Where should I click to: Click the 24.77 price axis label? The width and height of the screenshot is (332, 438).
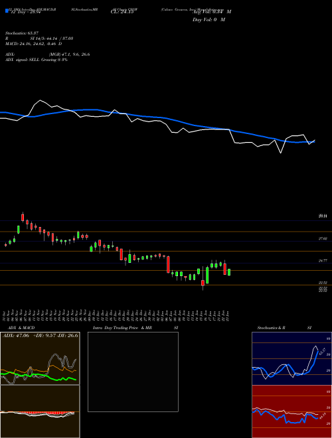(x=323, y=261)
